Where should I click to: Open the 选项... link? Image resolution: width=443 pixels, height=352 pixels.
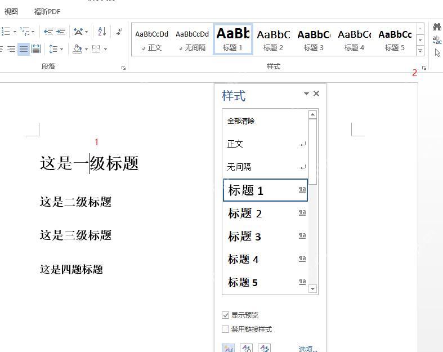click(308, 349)
